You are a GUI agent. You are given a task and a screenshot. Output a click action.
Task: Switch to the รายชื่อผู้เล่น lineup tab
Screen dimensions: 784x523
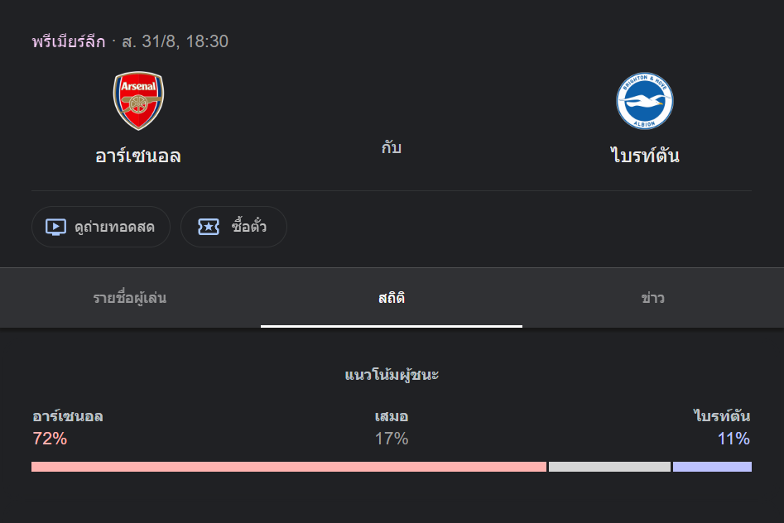tap(130, 298)
